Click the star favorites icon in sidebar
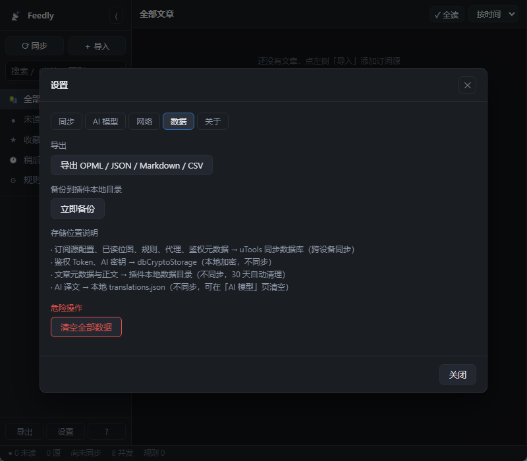This screenshot has width=527, height=461. (x=13, y=140)
